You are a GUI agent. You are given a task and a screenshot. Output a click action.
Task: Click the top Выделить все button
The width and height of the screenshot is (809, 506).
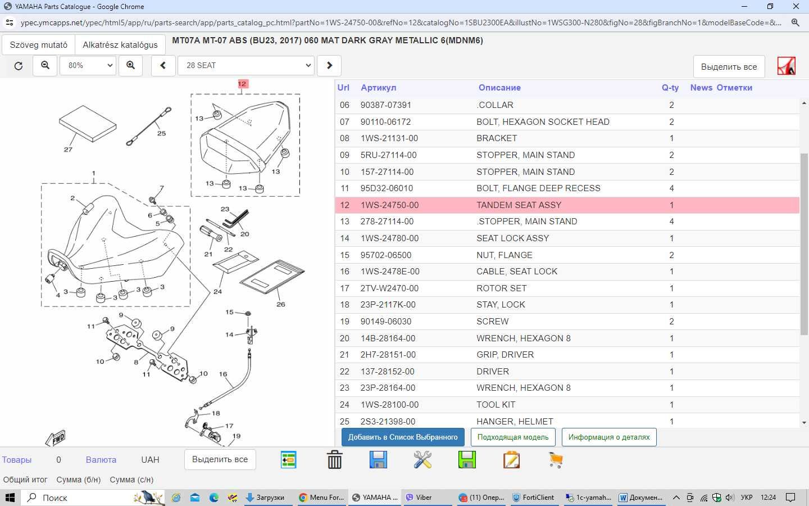(729, 66)
